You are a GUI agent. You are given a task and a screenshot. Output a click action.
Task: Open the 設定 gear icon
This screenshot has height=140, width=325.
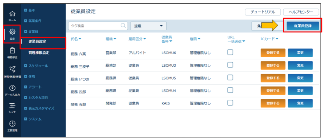click(12, 32)
